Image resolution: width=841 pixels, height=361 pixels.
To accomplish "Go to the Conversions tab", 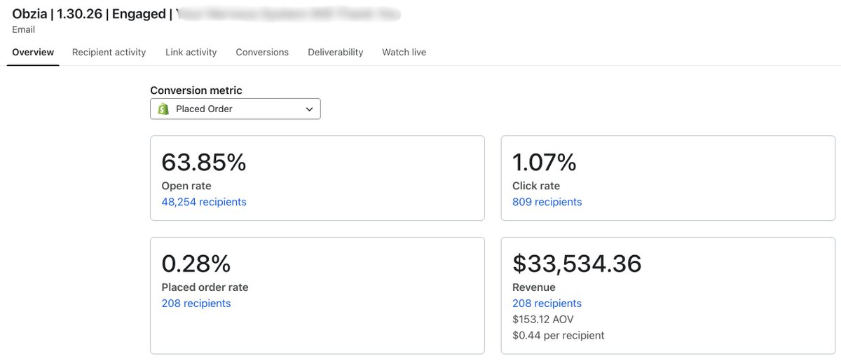I will pyautogui.click(x=262, y=52).
